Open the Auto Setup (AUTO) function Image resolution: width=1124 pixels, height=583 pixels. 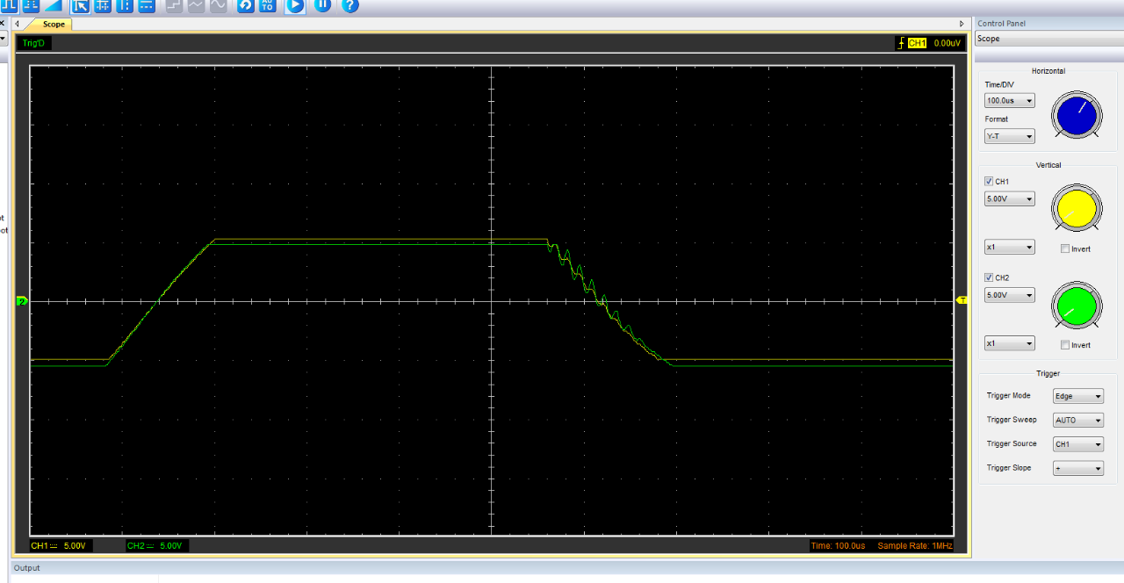coord(267,6)
